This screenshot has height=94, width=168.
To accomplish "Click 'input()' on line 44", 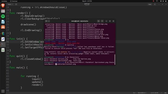I will coord(37,79).
